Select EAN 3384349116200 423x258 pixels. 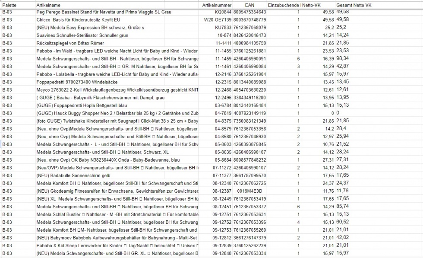[249, 98]
